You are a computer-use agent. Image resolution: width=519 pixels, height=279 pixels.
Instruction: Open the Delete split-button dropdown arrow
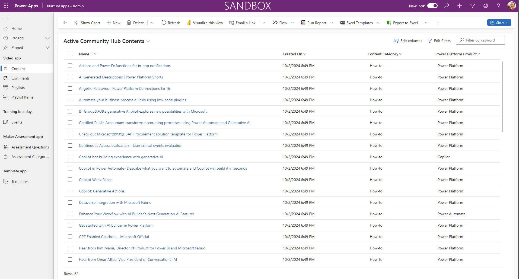(x=152, y=23)
